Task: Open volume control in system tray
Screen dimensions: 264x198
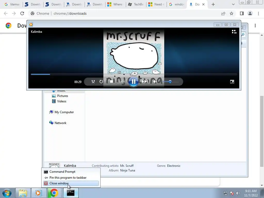Action: click(238, 193)
